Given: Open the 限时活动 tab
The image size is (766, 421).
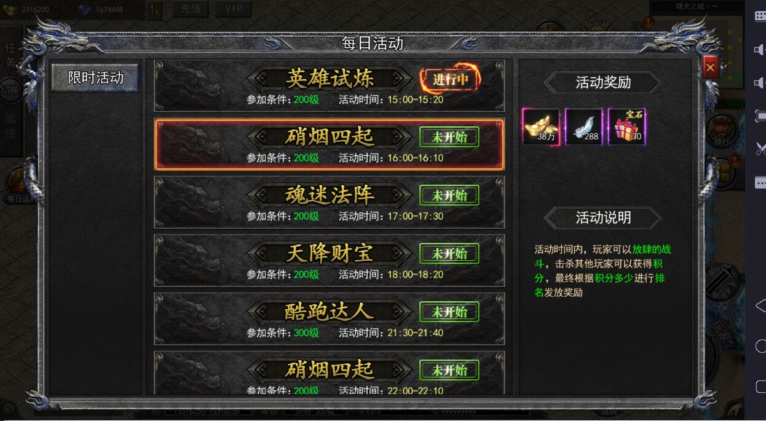Looking at the screenshot, I should (95, 78).
